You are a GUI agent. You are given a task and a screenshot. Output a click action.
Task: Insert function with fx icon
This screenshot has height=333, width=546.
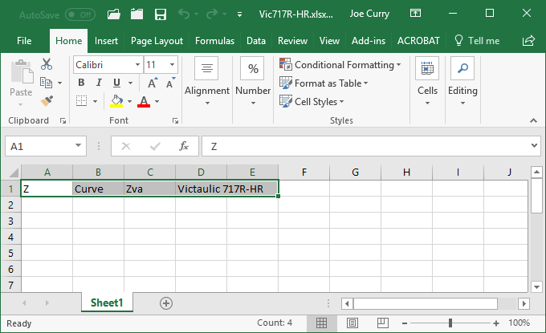[x=184, y=146]
